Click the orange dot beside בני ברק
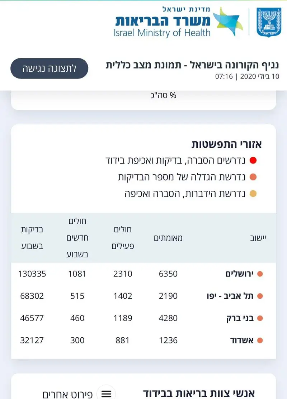Screen dimensions: 287x399 click(260, 318)
